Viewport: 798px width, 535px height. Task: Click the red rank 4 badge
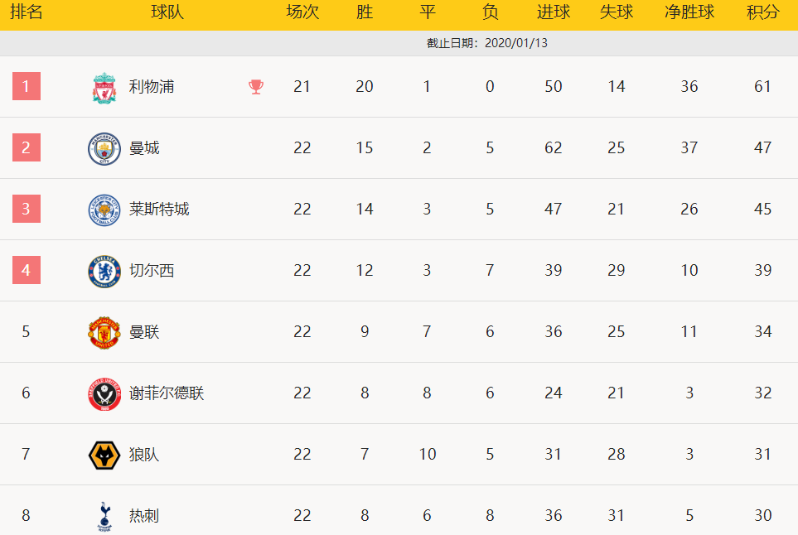[x=27, y=269]
